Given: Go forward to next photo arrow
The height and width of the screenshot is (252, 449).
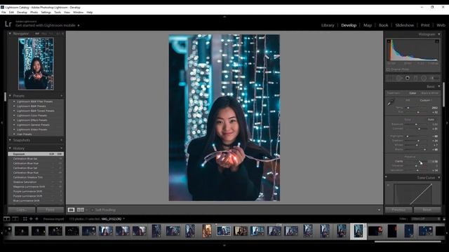Looking at the screenshot, I should point(36,219).
